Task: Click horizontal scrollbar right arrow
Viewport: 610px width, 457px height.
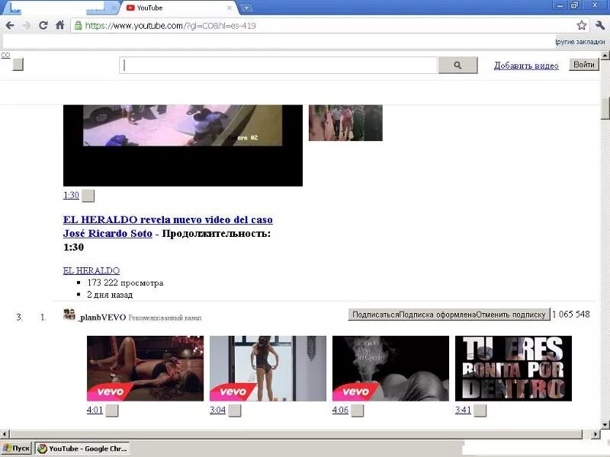Action: (x=596, y=434)
